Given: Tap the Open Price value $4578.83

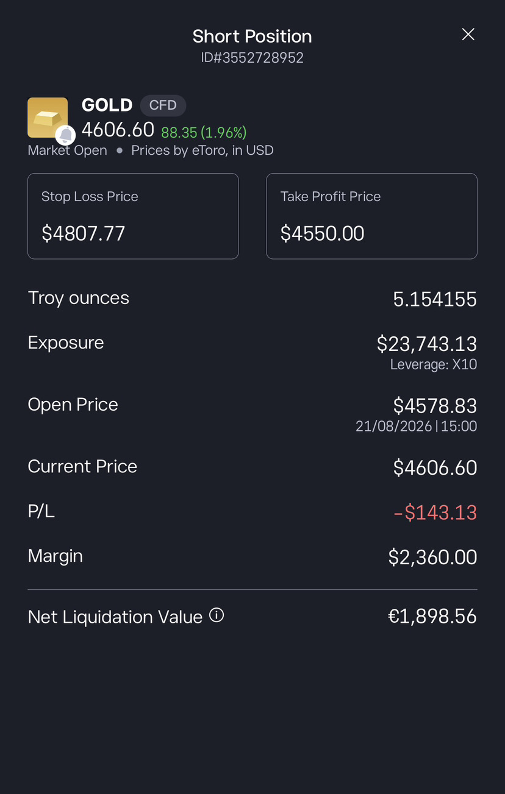Looking at the screenshot, I should click(435, 405).
